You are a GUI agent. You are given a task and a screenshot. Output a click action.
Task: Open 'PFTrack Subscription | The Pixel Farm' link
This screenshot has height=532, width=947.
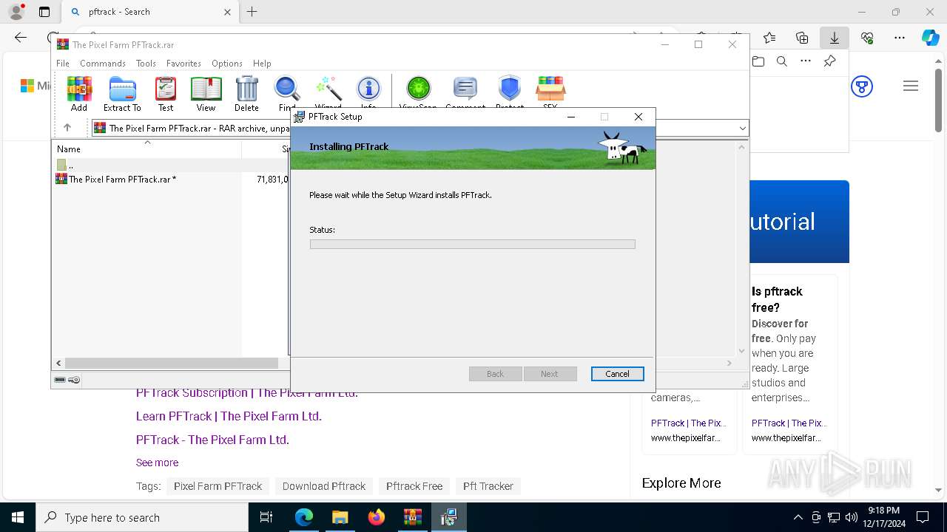coord(247,393)
